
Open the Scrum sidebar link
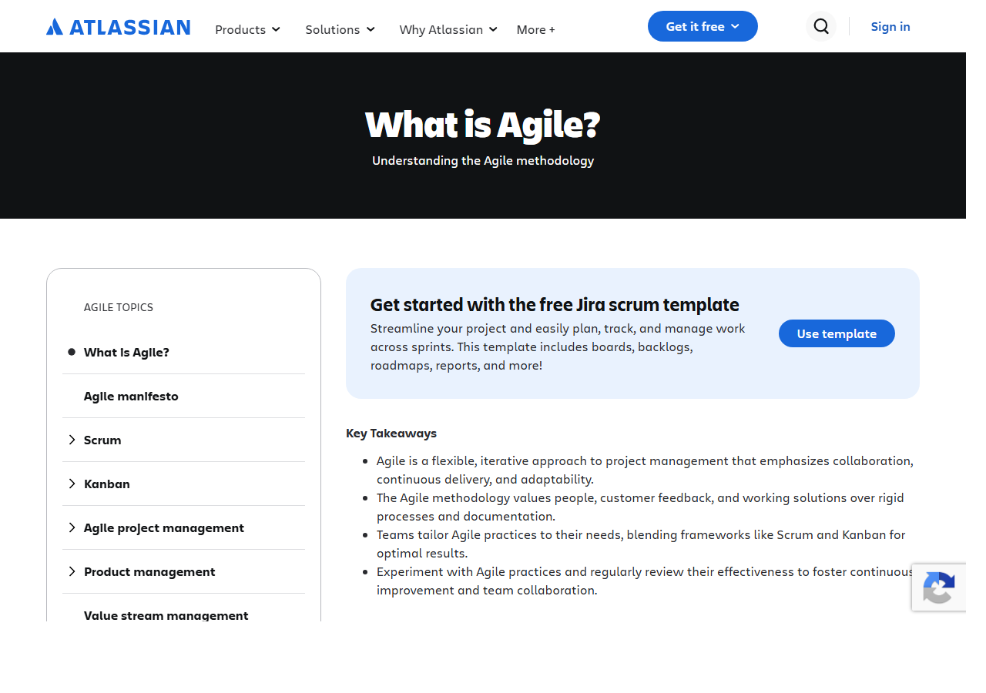coord(102,440)
